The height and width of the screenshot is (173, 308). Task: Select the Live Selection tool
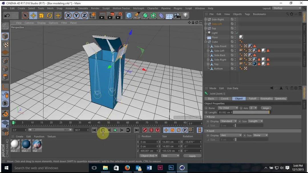pos(25,15)
